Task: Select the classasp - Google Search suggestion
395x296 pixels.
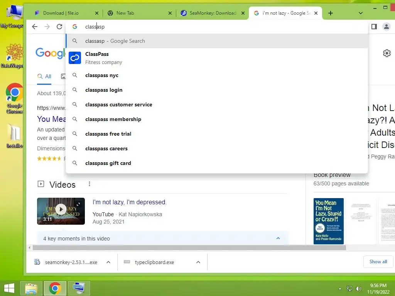Action: coord(217,41)
